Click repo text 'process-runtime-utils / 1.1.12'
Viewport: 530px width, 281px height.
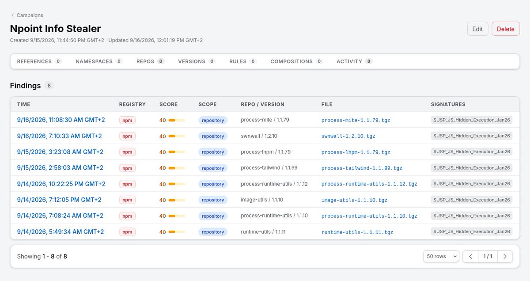(274, 184)
